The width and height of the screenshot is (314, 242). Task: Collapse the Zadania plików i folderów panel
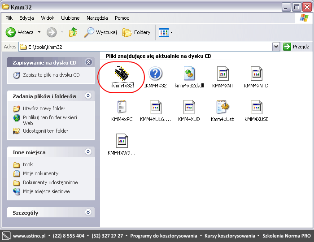pyautogui.click(x=88, y=96)
